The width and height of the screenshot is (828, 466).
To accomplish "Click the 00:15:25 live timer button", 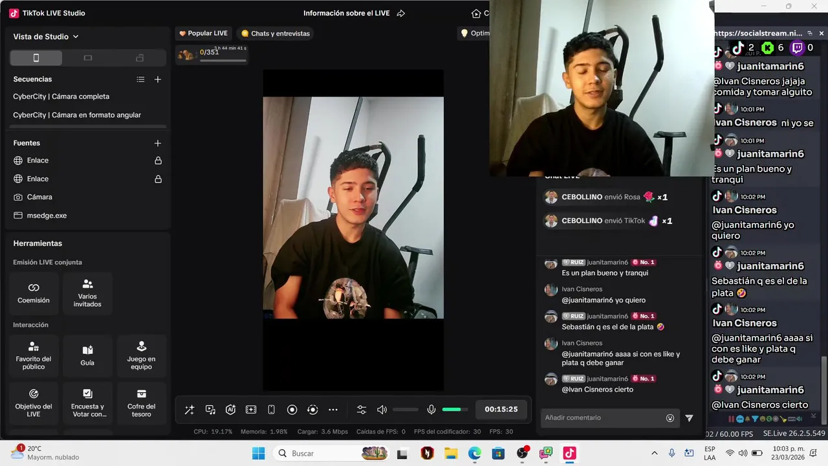I will click(501, 409).
